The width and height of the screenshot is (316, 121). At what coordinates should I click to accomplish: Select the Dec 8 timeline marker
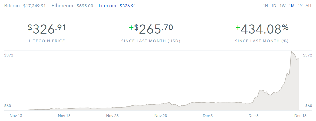point(254,116)
